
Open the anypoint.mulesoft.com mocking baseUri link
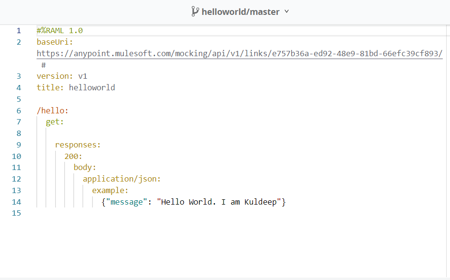point(239,53)
